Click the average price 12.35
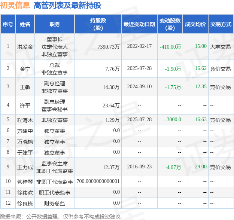 coord(201,86)
